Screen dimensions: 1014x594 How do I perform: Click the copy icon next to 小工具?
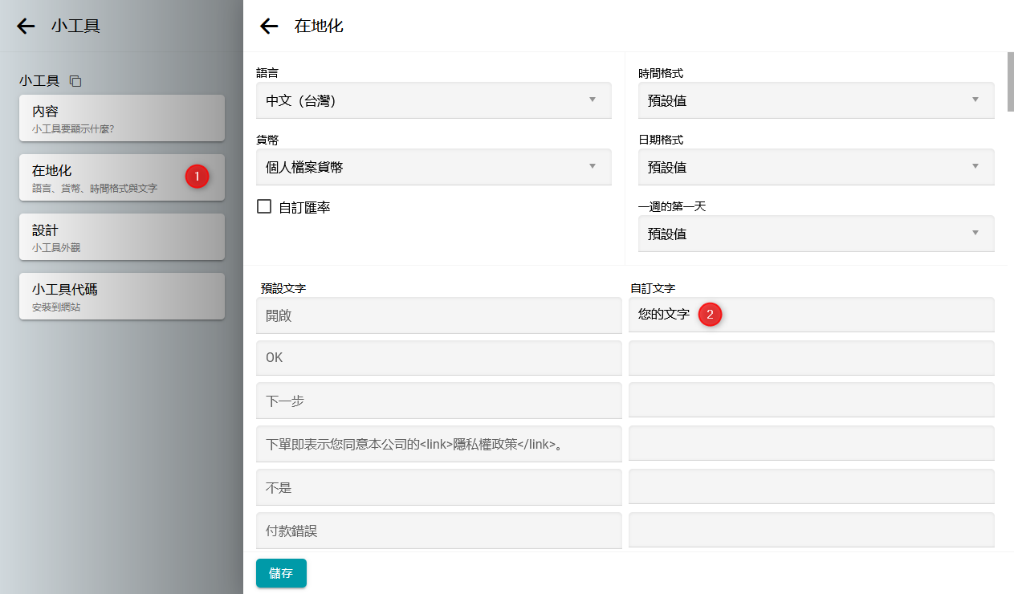pos(75,81)
